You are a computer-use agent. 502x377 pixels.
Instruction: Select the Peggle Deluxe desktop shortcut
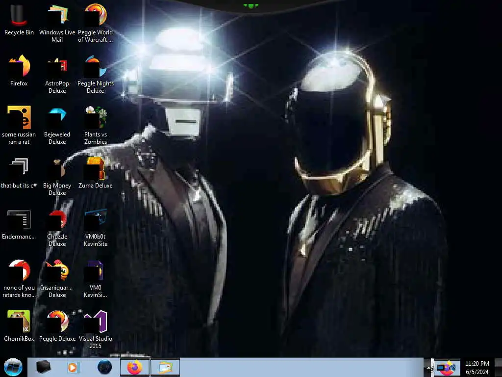click(57, 326)
